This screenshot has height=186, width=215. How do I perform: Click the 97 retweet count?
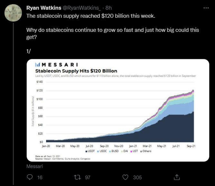pos(87,177)
